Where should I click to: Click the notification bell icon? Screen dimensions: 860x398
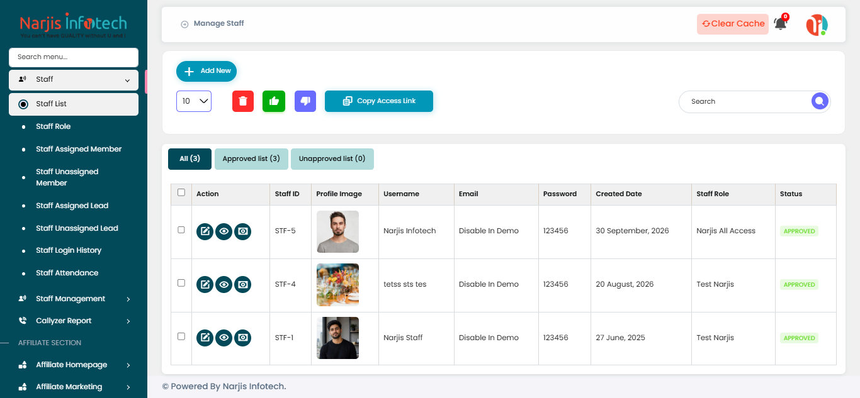(781, 23)
